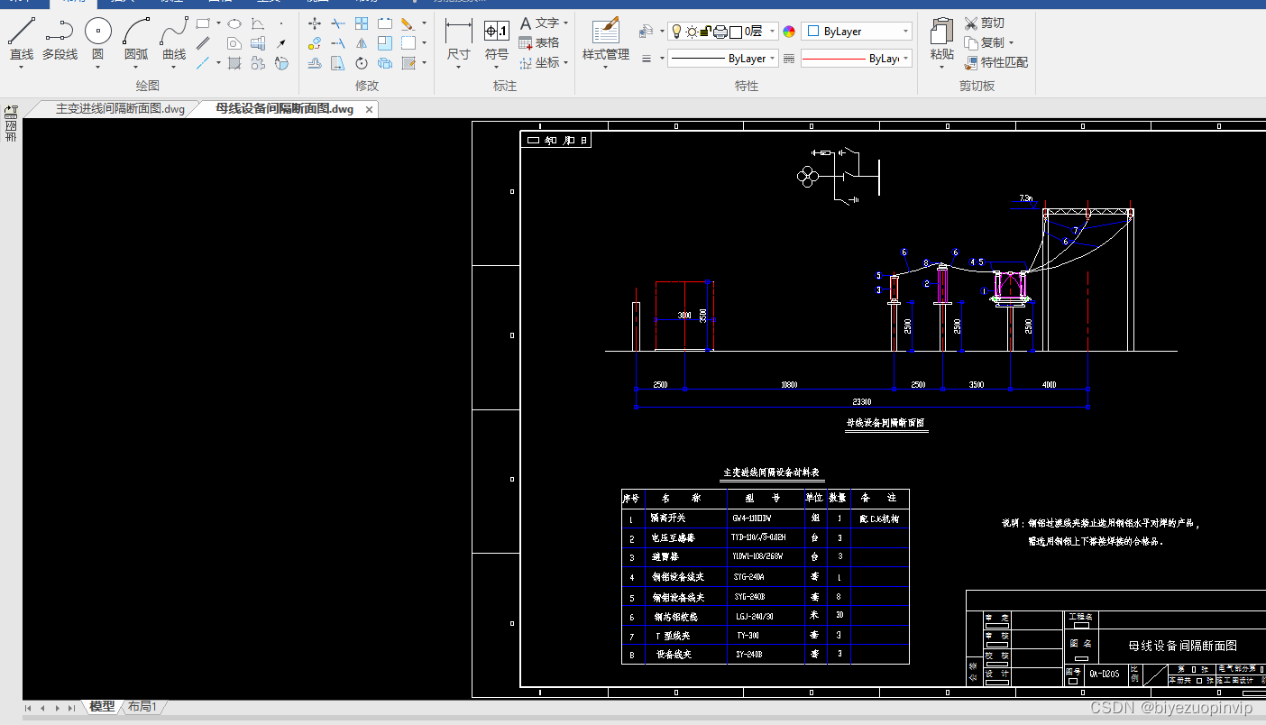Click the linetype icon beside red ByLayer
This screenshot has width=1266, height=725.
coord(789,59)
